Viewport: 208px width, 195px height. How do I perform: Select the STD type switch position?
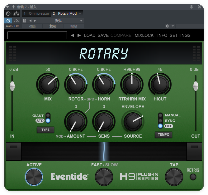48,121
